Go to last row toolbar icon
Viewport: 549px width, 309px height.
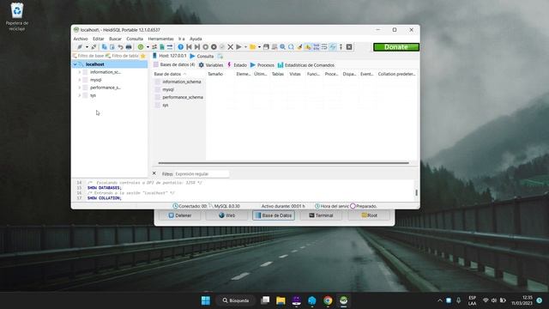[197, 47]
